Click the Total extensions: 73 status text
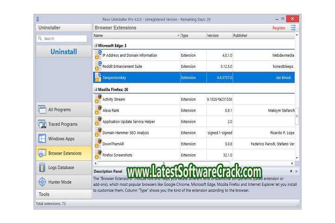 pos(51,203)
